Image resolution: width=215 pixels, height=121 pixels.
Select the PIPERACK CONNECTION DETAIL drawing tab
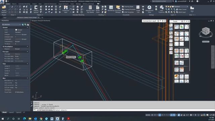click(x=27, y=17)
